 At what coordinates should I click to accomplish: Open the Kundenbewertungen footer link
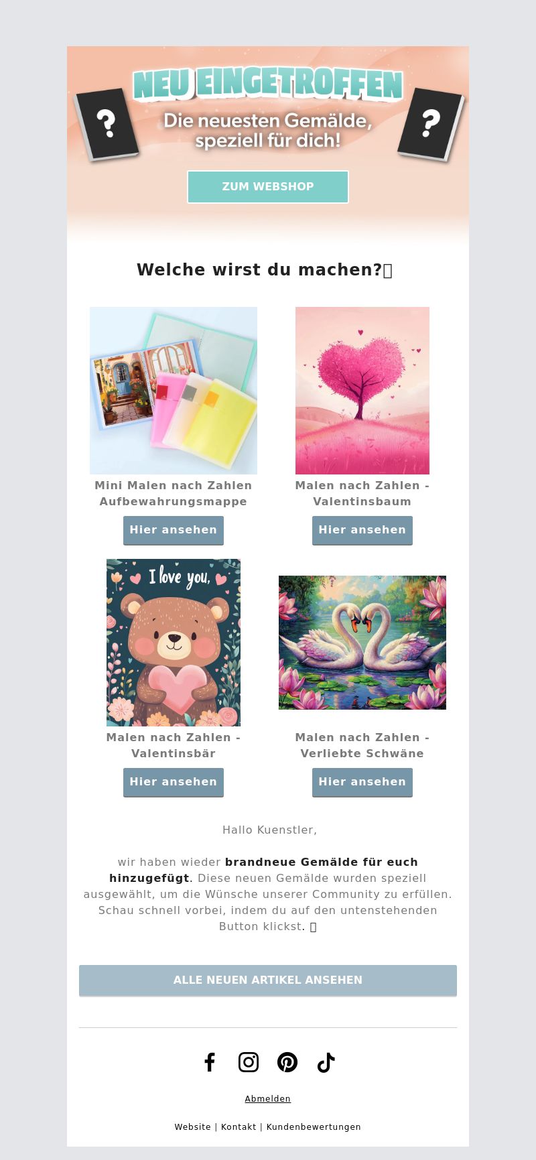tap(314, 1127)
